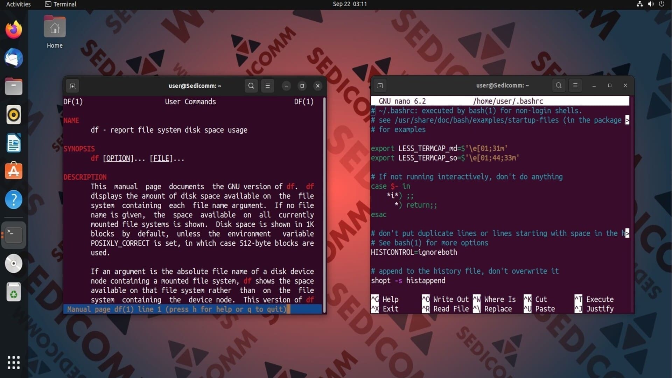Minimize the nano terminal window
Image resolution: width=672 pixels, height=378 pixels.
(x=594, y=85)
